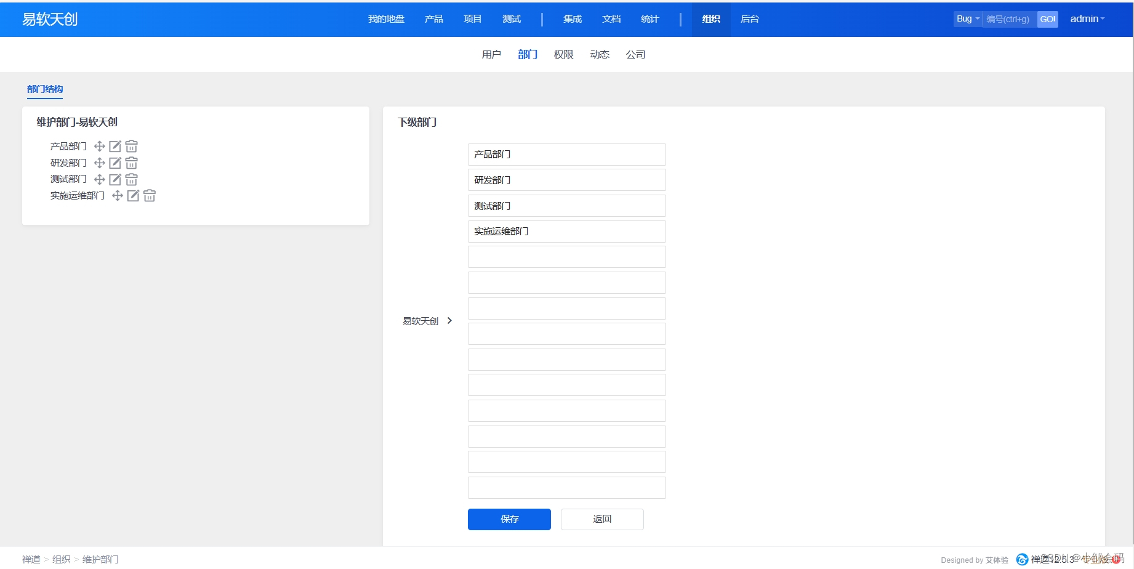Viewport: 1134px width, 569px height.
Task: Switch to the 动态 sub-tab
Action: [x=600, y=55]
